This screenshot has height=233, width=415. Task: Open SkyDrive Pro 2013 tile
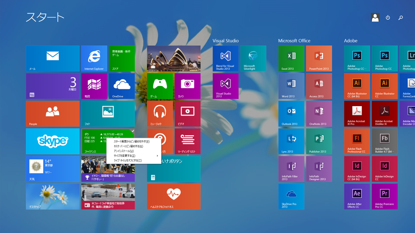(x=291, y=197)
